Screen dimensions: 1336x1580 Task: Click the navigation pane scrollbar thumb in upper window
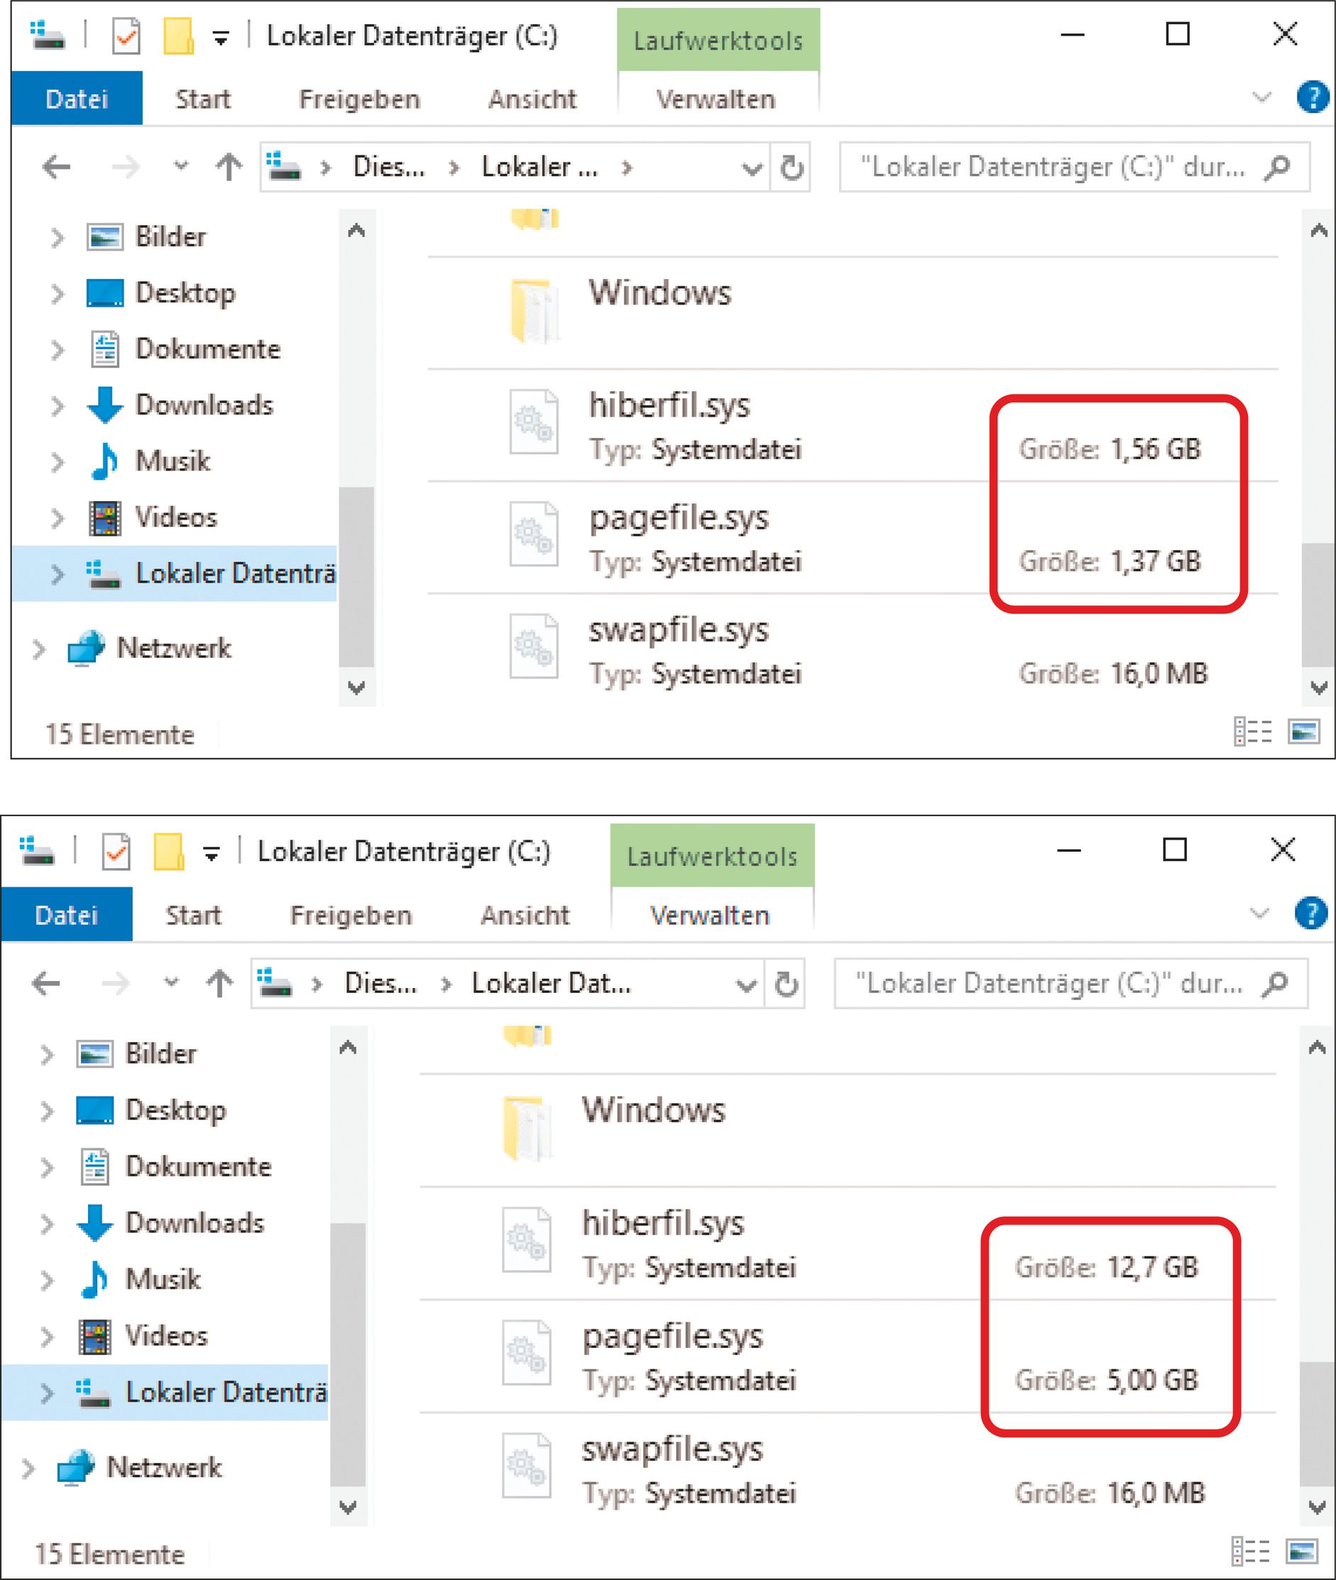point(356,576)
